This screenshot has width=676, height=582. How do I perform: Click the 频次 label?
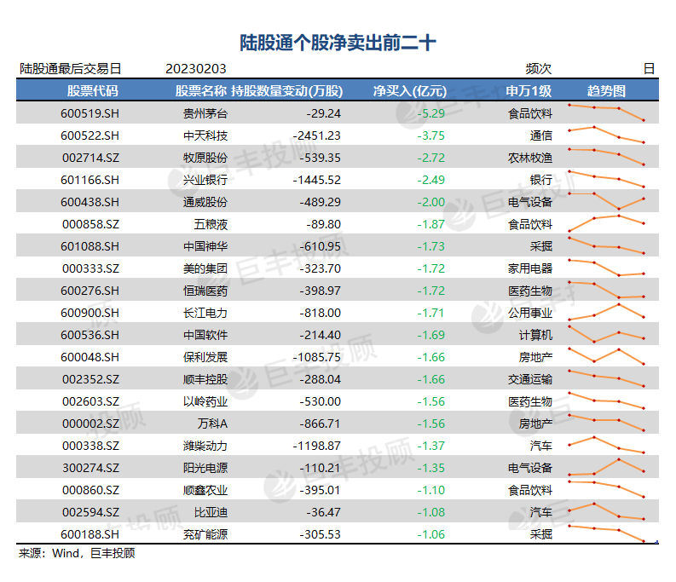539,69
